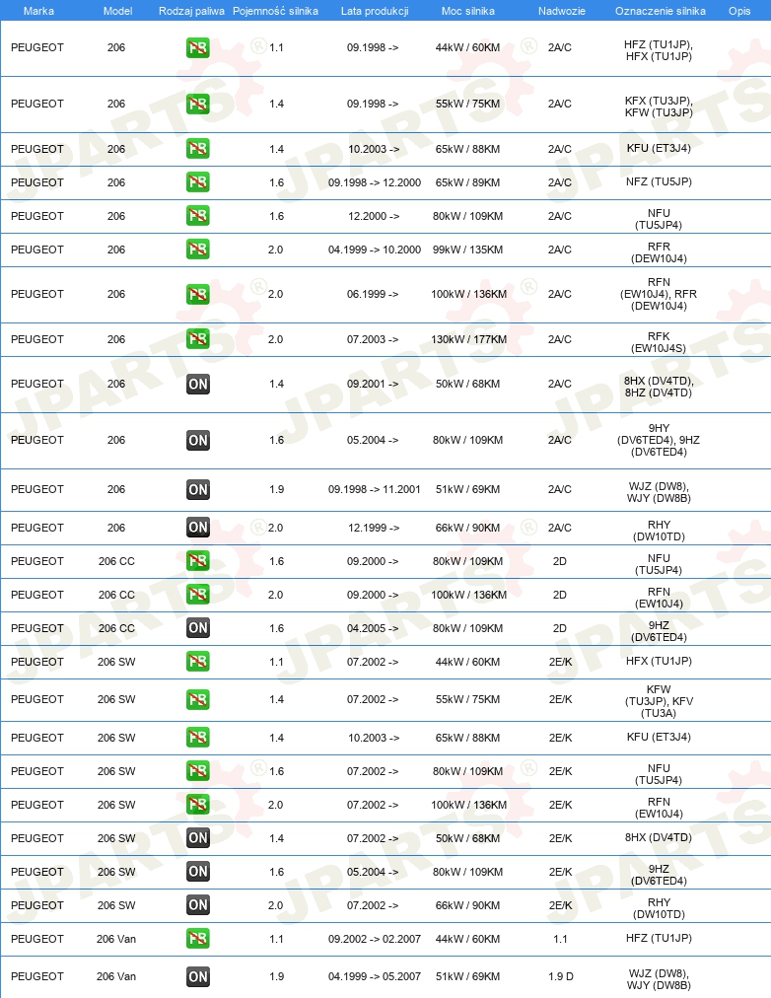This screenshot has width=771, height=998.
Task: Click the Pojemność silnika column header
Action: tap(275, 11)
